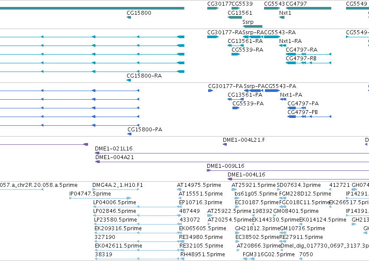The image size is (369, 261).
Task: Click the RE34980.5prime EST label
Action: click(x=201, y=238)
